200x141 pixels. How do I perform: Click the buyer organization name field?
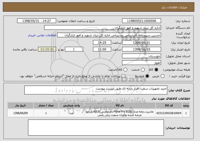click(x=103, y=28)
